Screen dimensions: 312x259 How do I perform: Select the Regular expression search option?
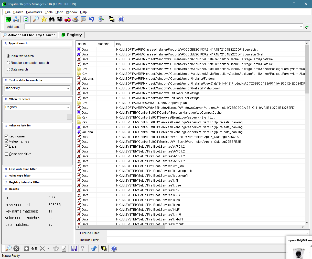8,63
